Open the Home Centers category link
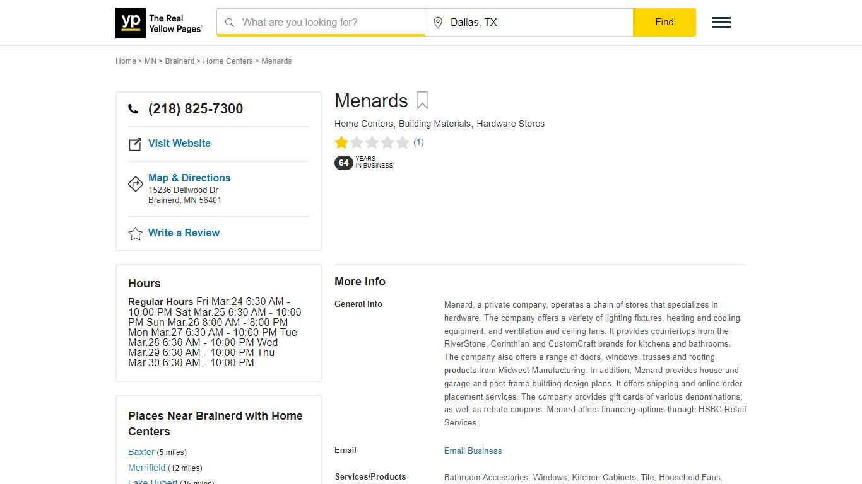 pos(363,124)
